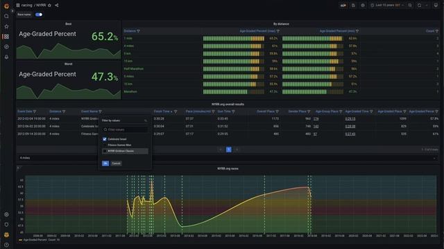
Task: Open the NYRR.org races panel title
Action: pos(228,169)
